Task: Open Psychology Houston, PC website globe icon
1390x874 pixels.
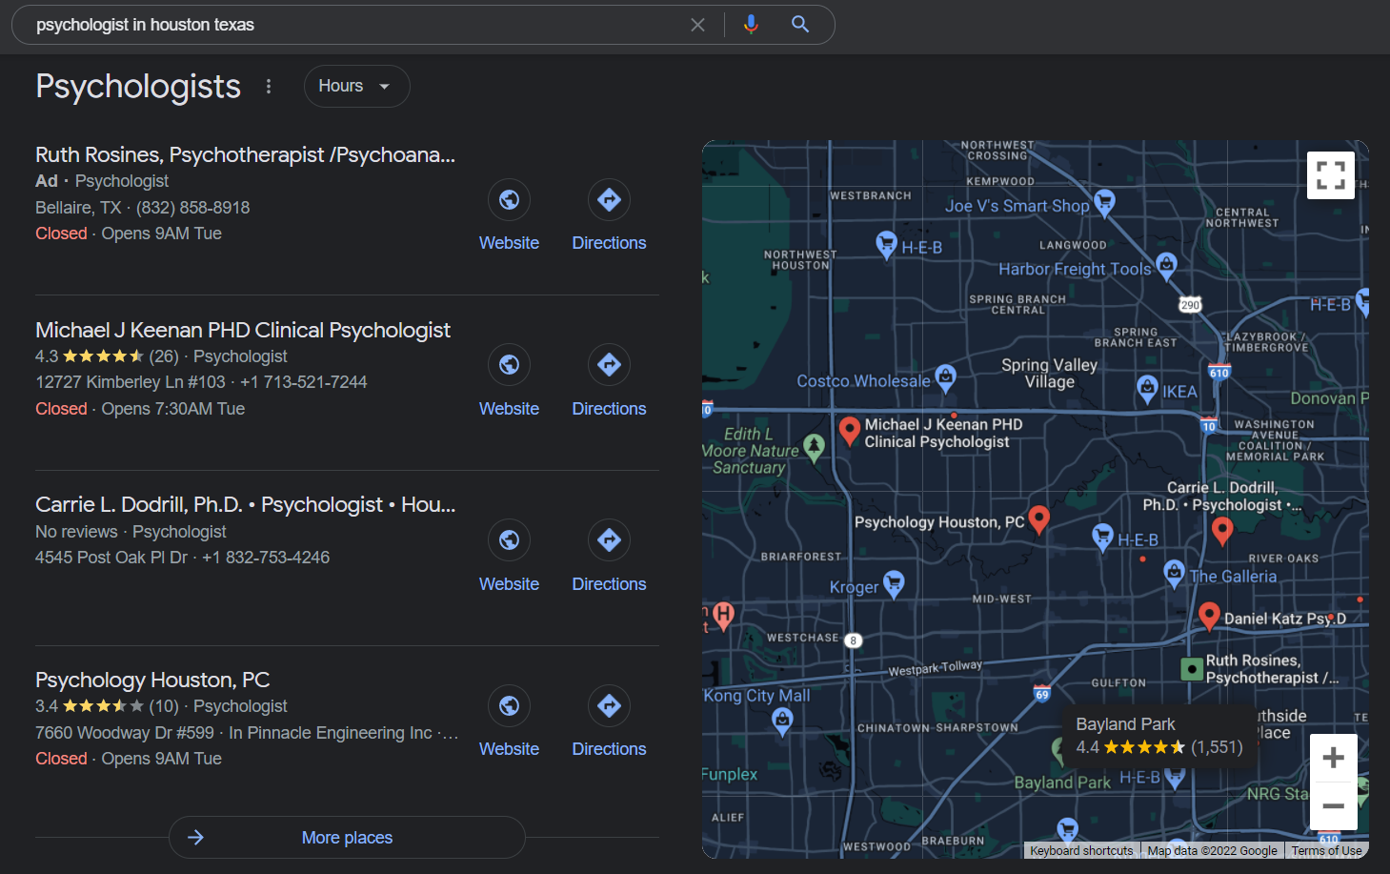Action: tap(509, 706)
